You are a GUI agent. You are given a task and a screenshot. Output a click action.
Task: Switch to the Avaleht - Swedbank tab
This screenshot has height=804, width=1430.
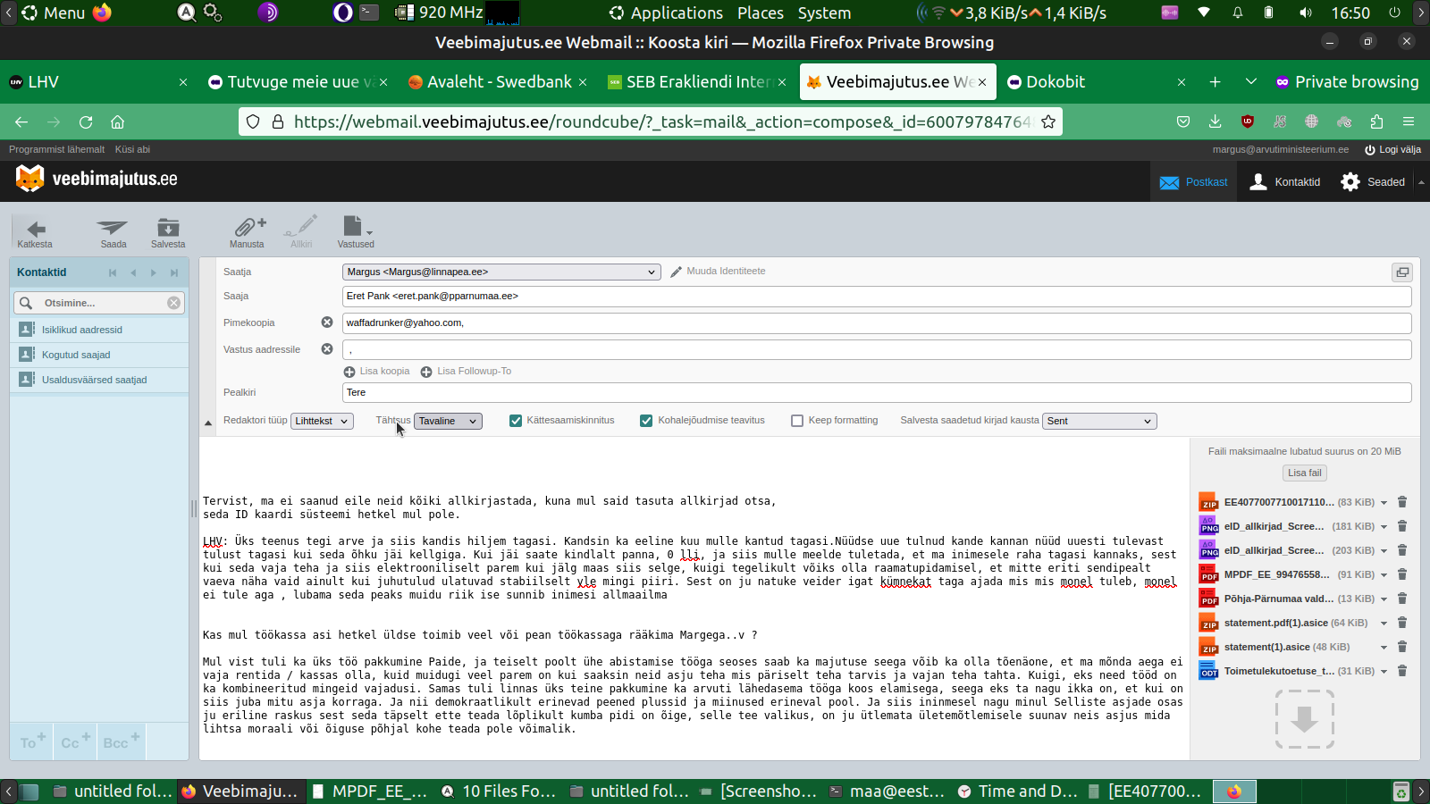pyautogui.click(x=499, y=81)
